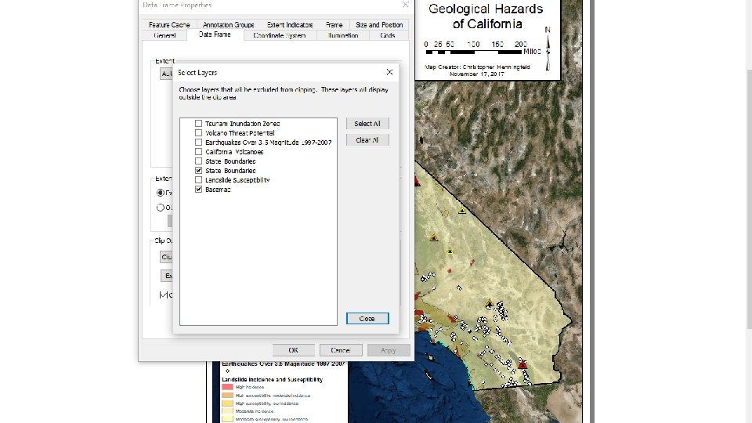Check the unchecked State Boundaries layer
752x423 pixels.
tap(198, 161)
